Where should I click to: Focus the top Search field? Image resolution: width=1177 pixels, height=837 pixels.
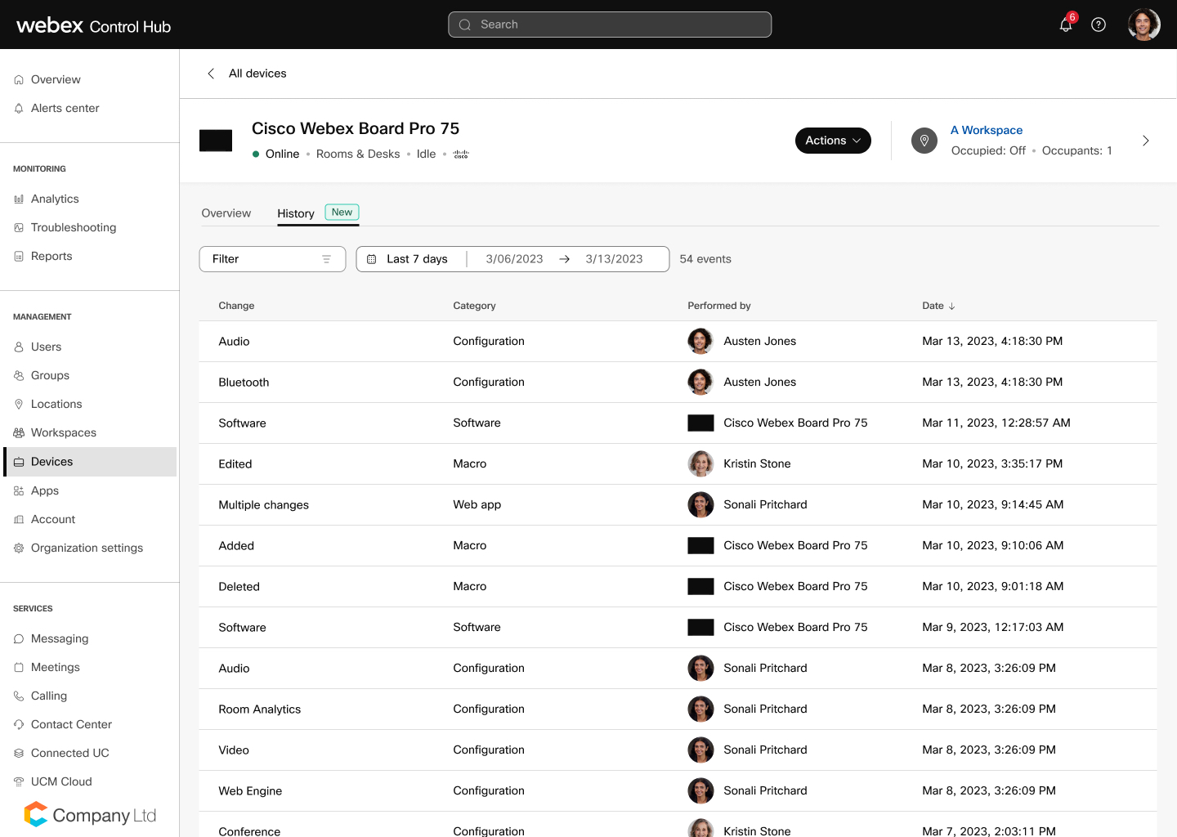coord(610,25)
